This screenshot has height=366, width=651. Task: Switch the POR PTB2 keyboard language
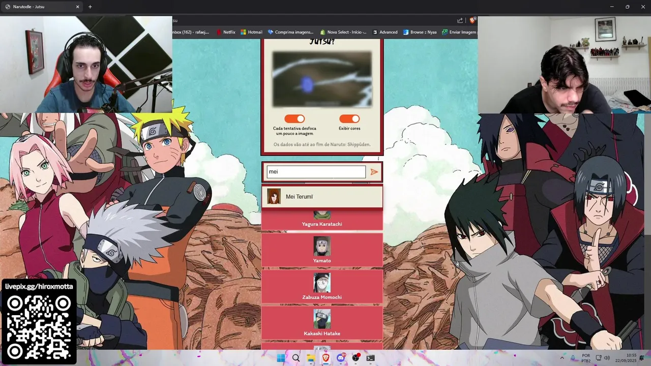point(586,358)
